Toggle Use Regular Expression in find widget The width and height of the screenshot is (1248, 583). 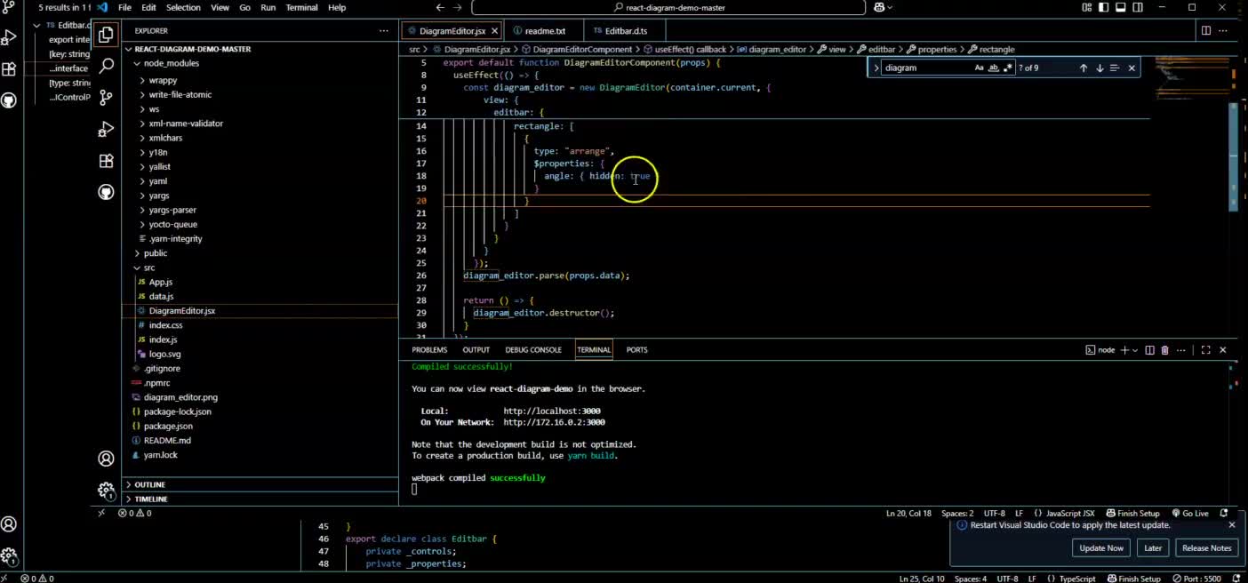pyautogui.click(x=1007, y=68)
